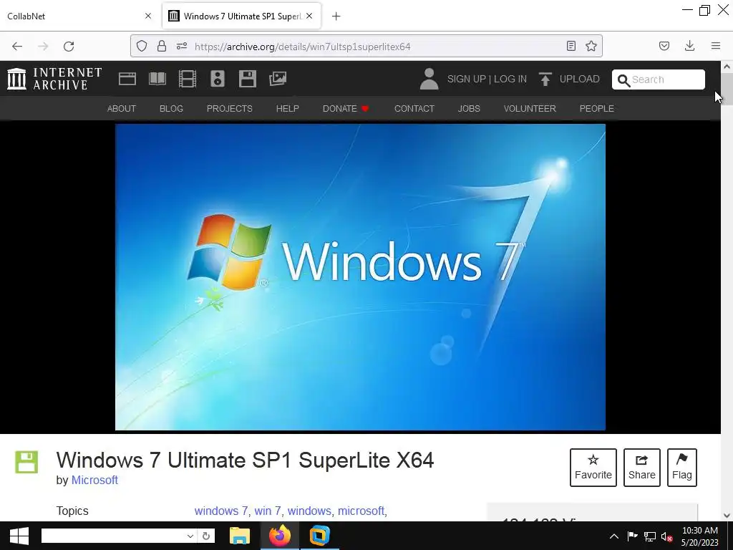Viewport: 733px width, 550px height.
Task: Open the Texts book icon
Action: pos(157,79)
